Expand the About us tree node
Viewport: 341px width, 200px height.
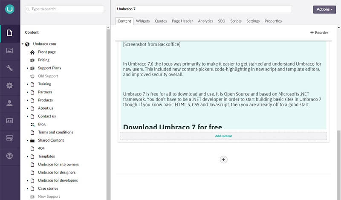point(27,108)
